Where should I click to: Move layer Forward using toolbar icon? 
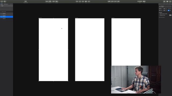click(x=47, y=1)
